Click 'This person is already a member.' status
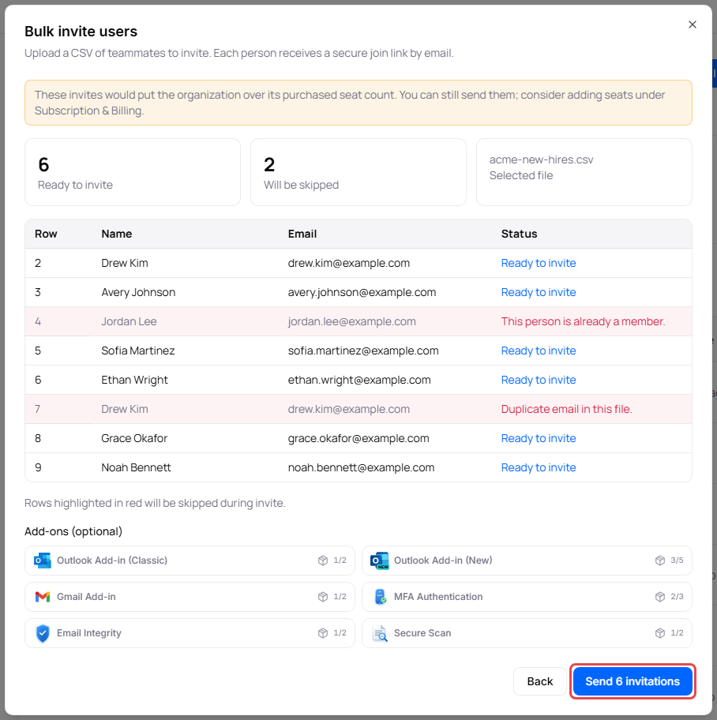 tap(583, 322)
